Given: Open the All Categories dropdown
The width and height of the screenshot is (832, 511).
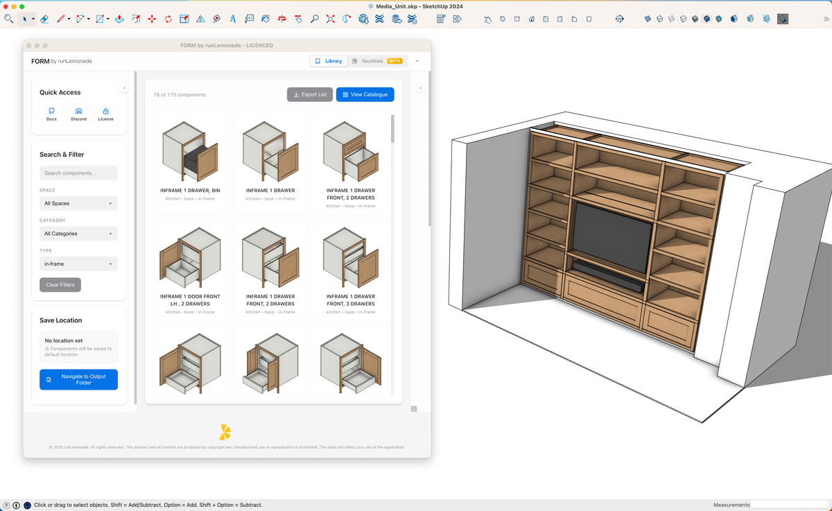Looking at the screenshot, I should (78, 233).
